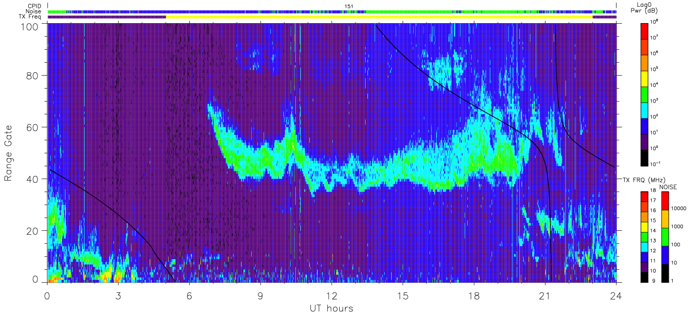Click the black bottom segment of TX FRQ colorbar

(644, 276)
